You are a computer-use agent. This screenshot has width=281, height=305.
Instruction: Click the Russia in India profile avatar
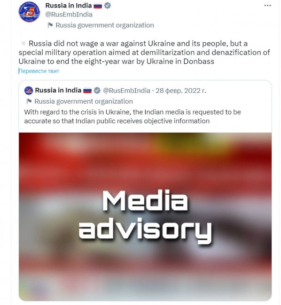[29, 12]
